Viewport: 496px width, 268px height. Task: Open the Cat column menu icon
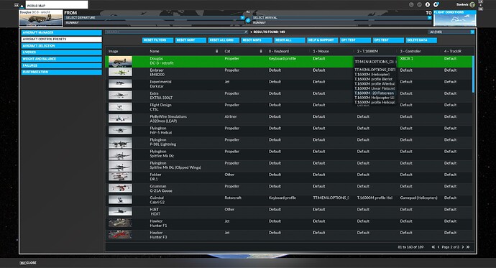tap(261, 51)
